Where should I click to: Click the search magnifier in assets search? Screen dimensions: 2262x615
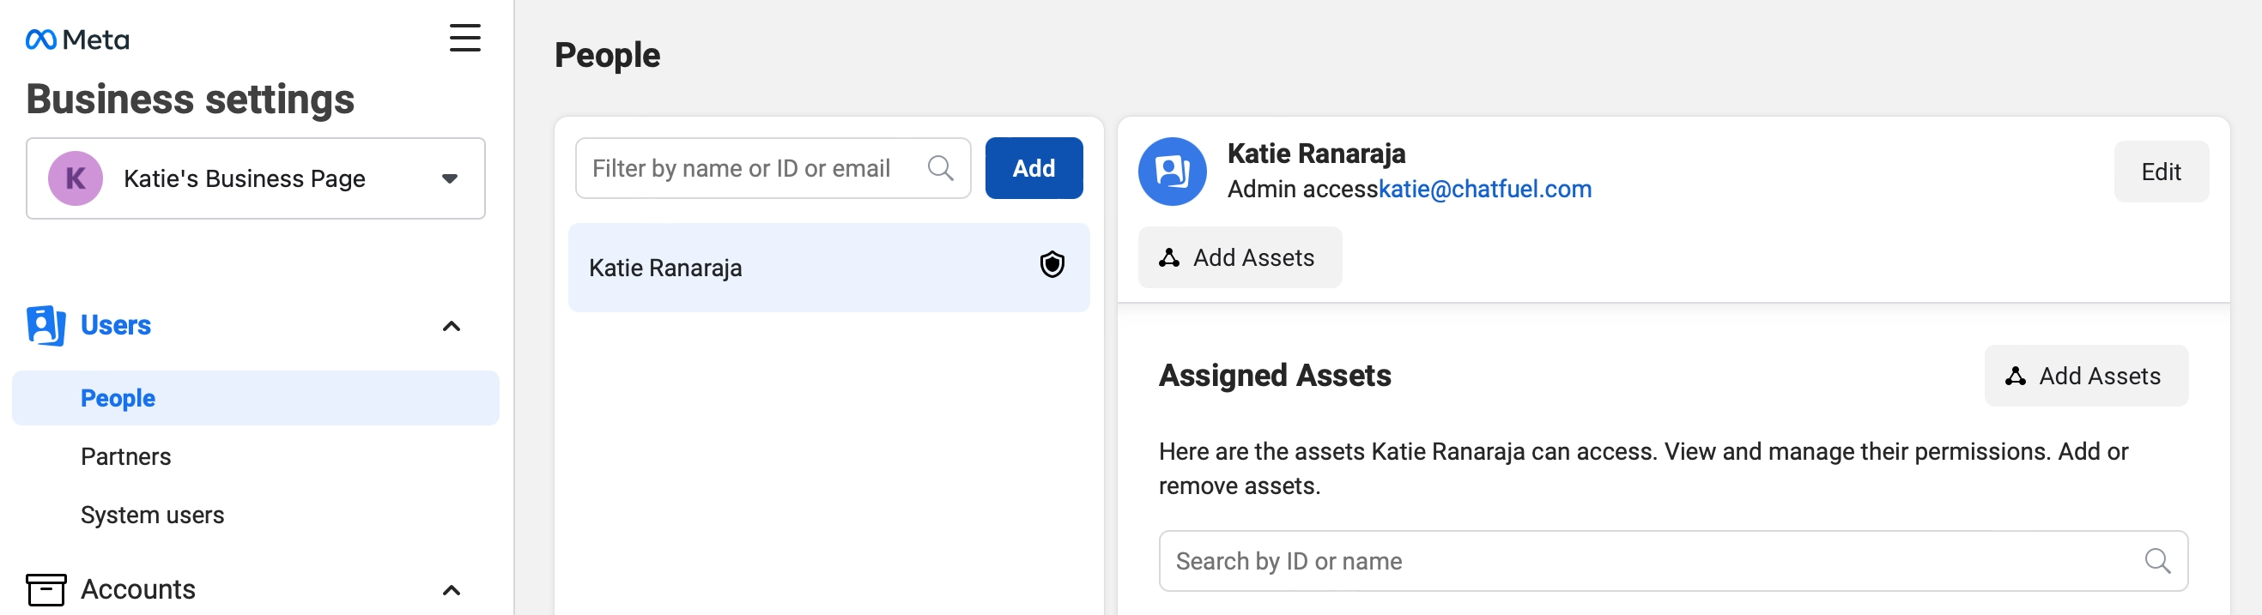pyautogui.click(x=2157, y=561)
